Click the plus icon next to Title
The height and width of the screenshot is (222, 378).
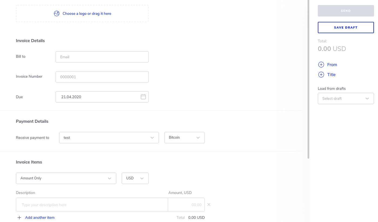tap(321, 75)
